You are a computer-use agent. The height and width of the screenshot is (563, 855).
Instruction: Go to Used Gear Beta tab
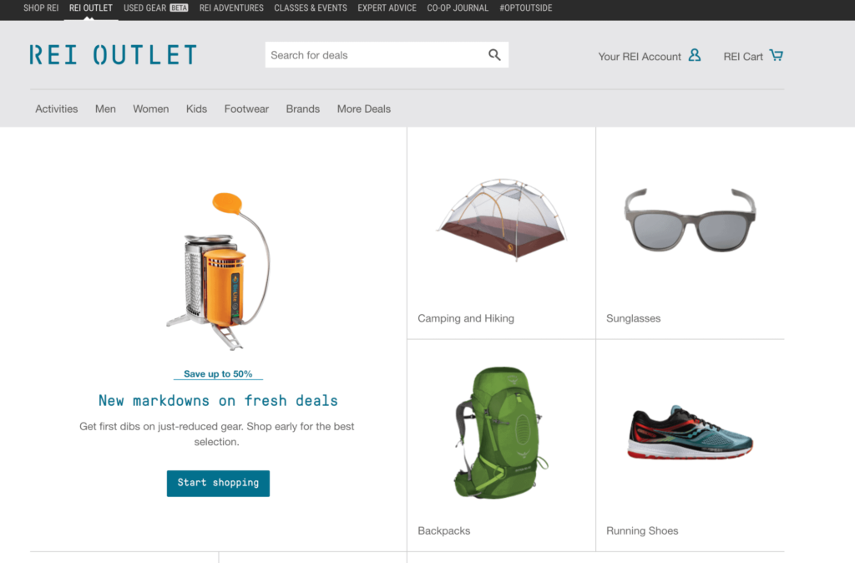point(156,8)
